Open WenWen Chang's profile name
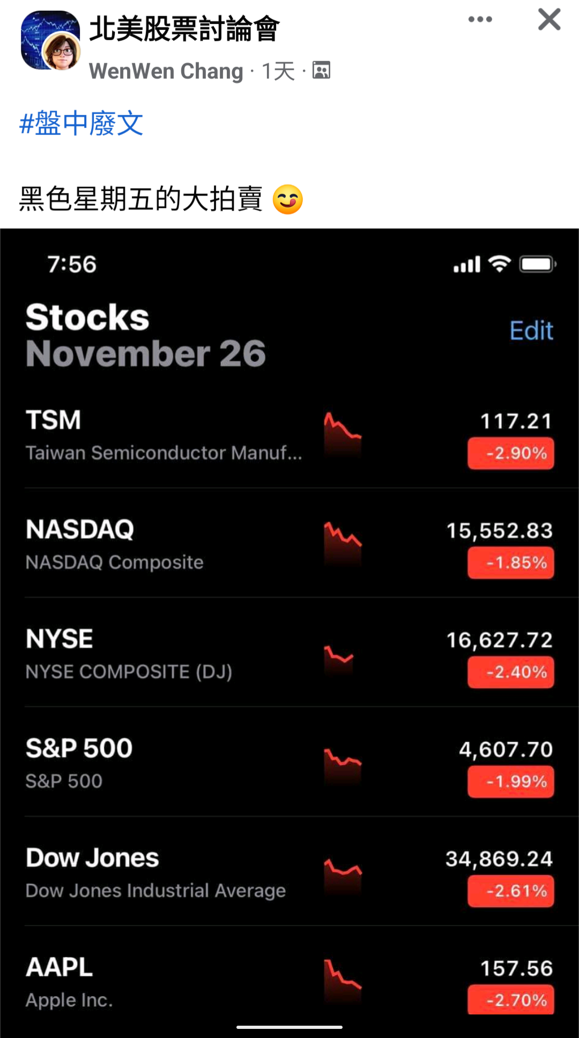 166,71
